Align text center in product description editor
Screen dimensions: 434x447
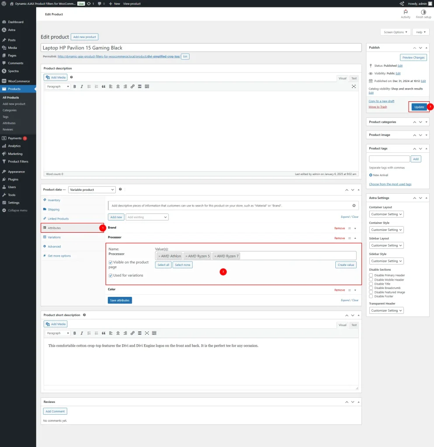click(x=118, y=86)
